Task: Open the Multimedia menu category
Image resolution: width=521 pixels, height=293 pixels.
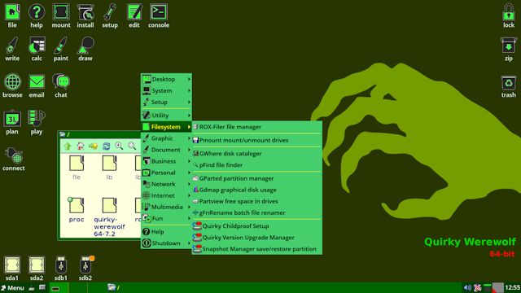Action: (166, 207)
